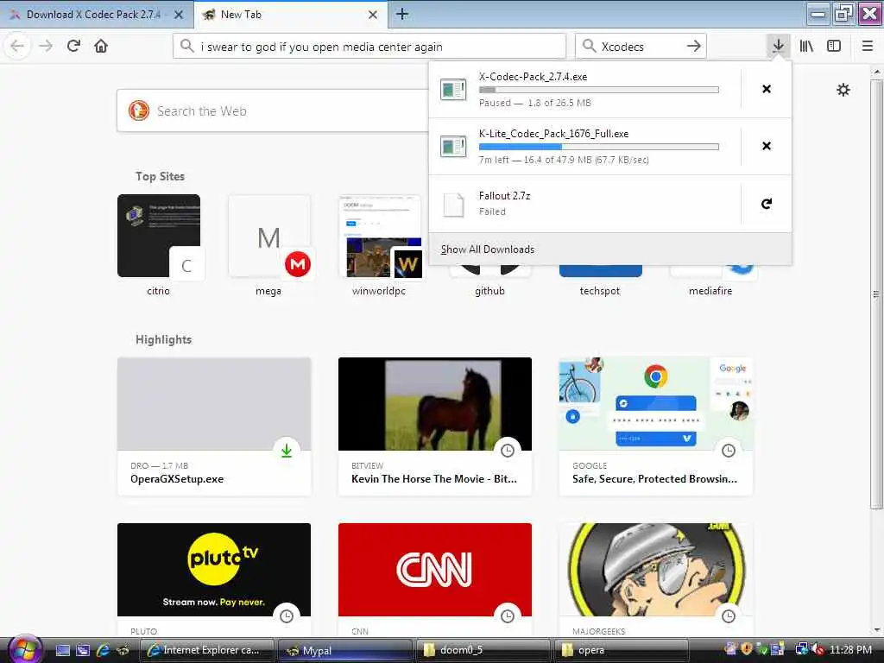
Task: Open OperaGXSetup.exe highlight card
Action: pos(214,426)
